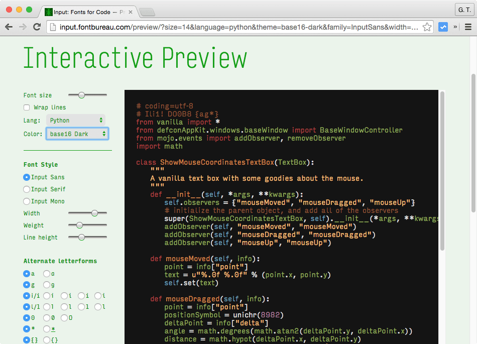This screenshot has height=344, width=477.
Task: Open the Color dropdown showing base16 Dark
Action: pyautogui.click(x=77, y=134)
